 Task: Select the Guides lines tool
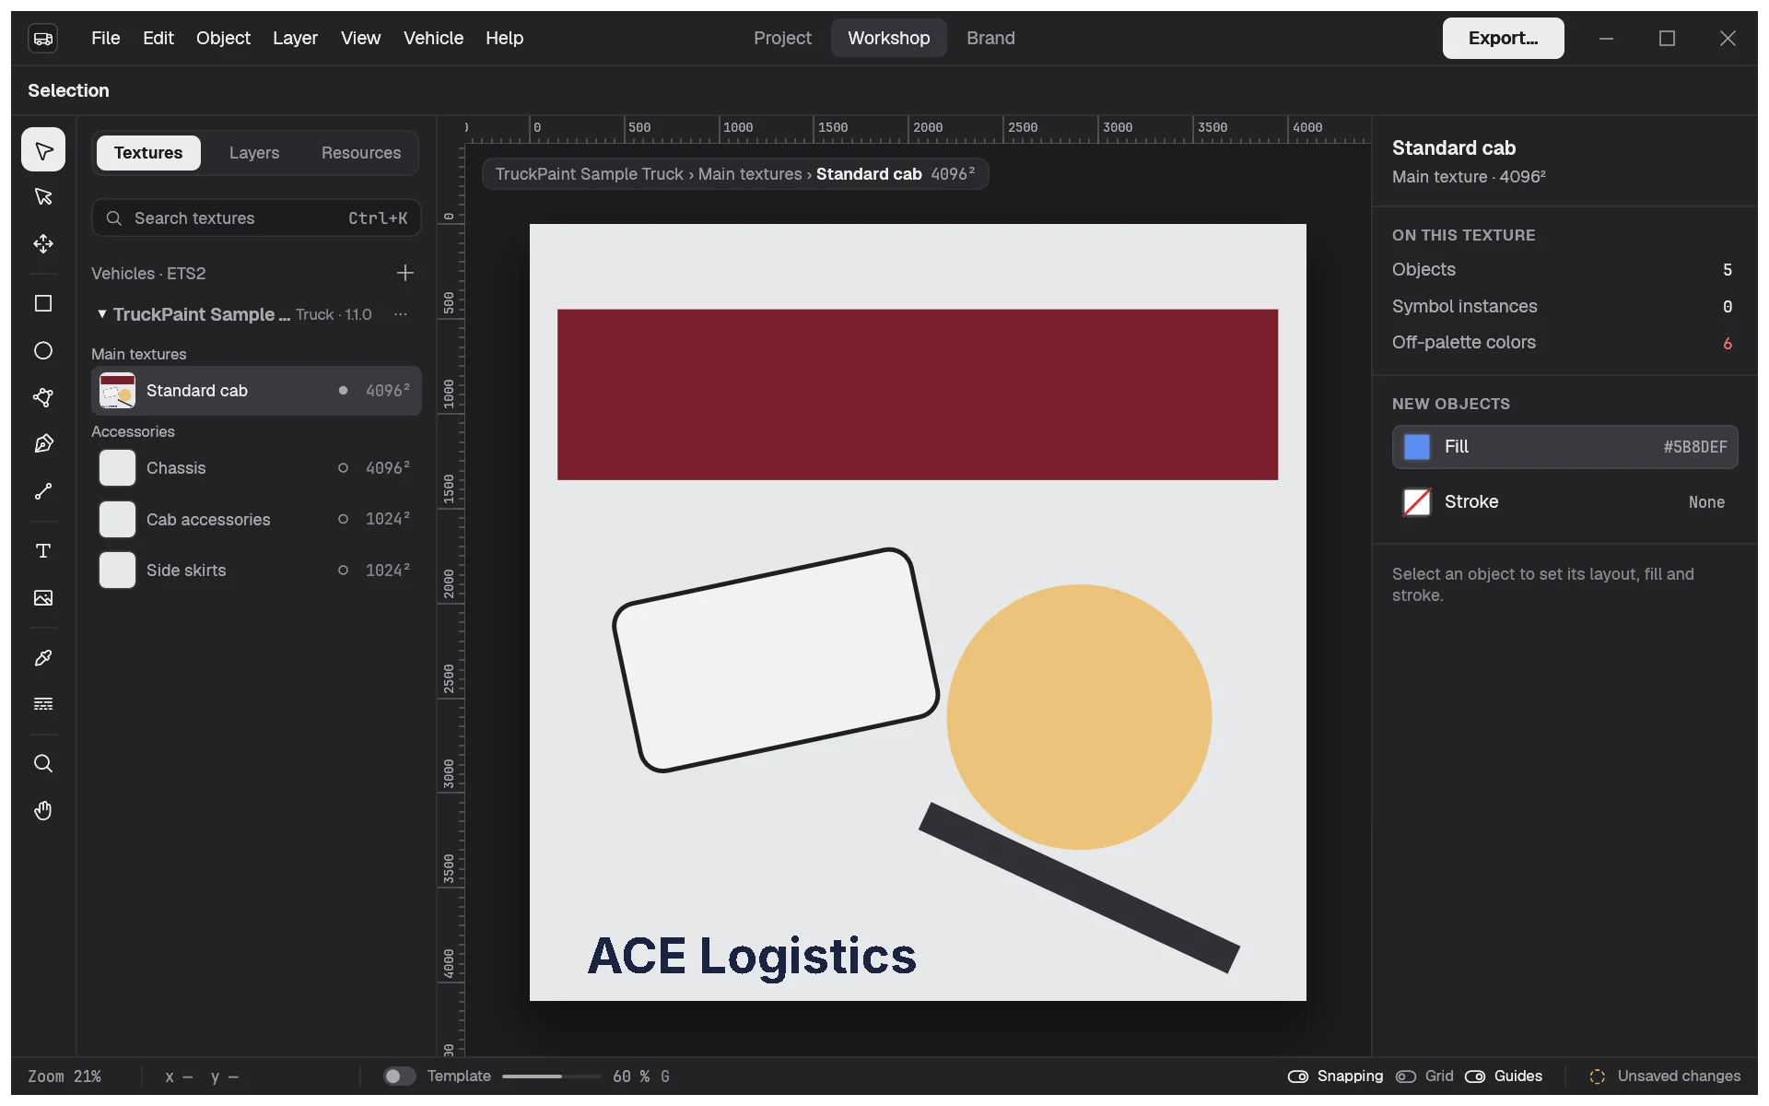tap(43, 704)
